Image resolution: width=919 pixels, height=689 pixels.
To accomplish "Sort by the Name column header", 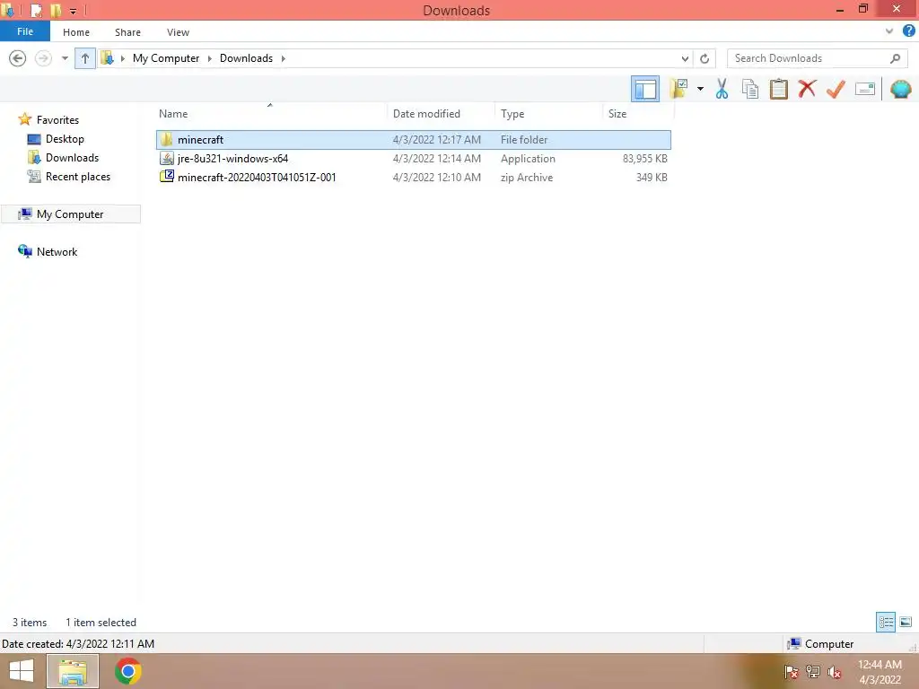I will (271, 114).
